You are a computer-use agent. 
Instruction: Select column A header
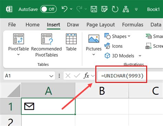coord(48,91)
